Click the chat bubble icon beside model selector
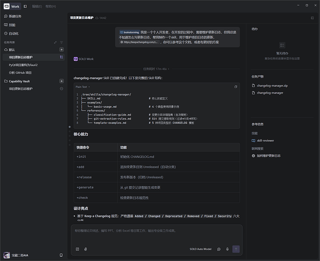This screenshot has width=320, height=261. click(x=219, y=249)
